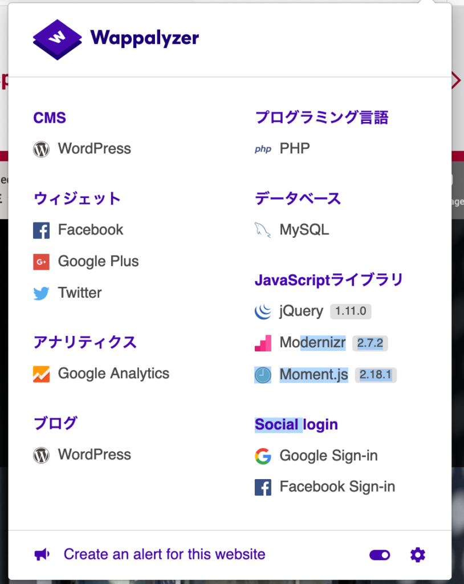The height and width of the screenshot is (584, 464).
Task: Click the Google Sign-in G icon
Action: point(263,456)
